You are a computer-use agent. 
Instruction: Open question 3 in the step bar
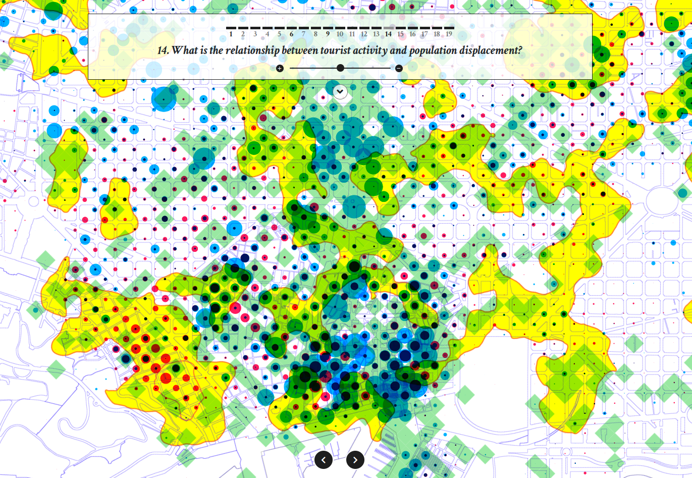pyautogui.click(x=255, y=33)
